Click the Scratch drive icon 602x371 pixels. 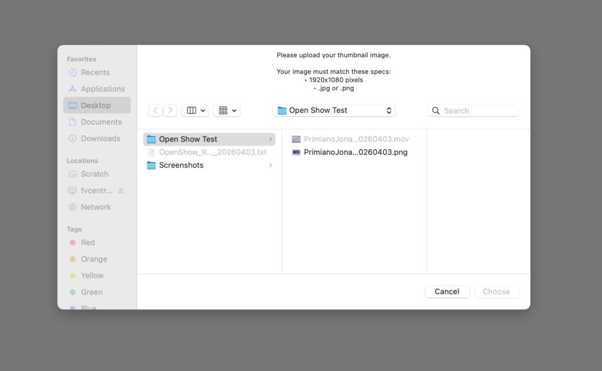[x=73, y=174]
